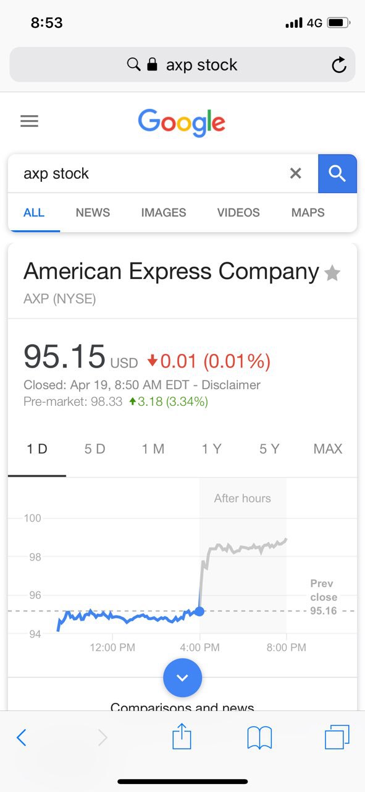Open Safari bookmarks
The height and width of the screenshot is (792, 365).
coord(259,738)
